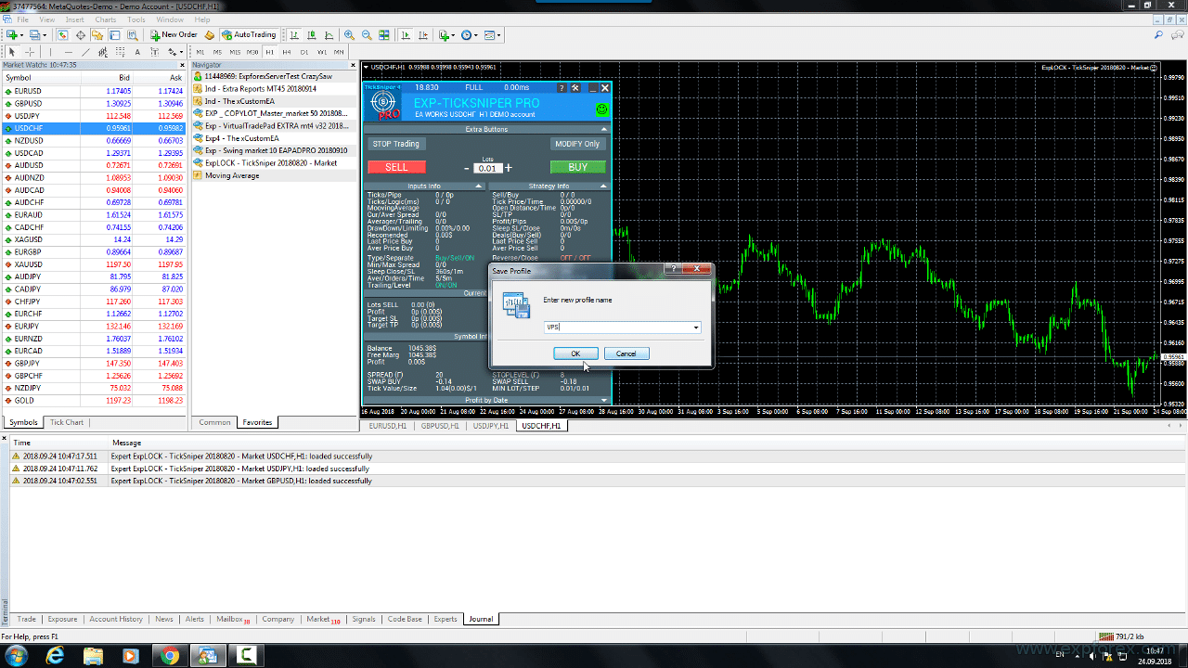The width and height of the screenshot is (1188, 668).
Task: Switch timeframe to M1
Action: click(200, 52)
